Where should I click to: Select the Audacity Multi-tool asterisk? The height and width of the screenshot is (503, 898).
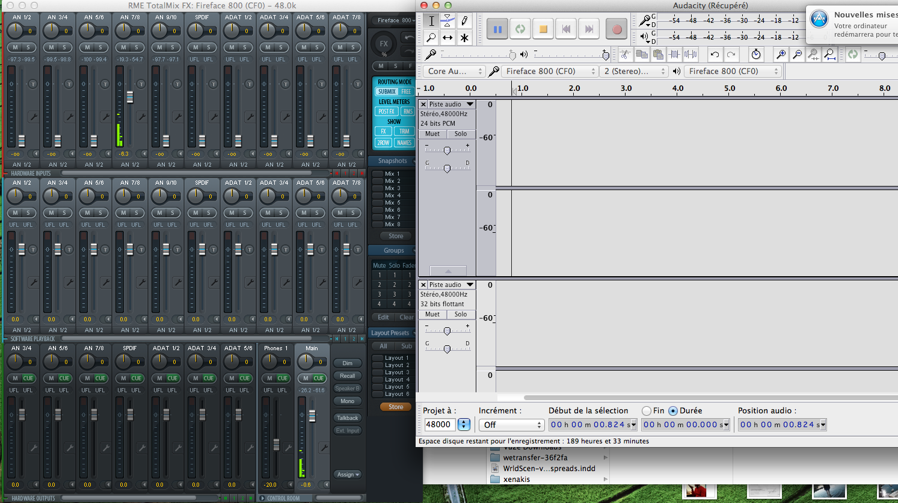point(464,37)
